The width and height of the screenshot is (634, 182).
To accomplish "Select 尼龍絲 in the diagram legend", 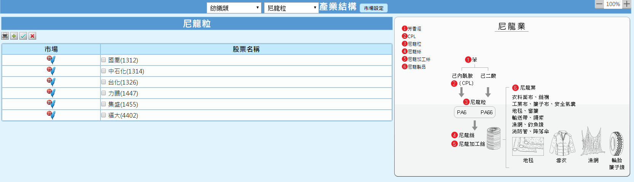I will click(414, 51).
